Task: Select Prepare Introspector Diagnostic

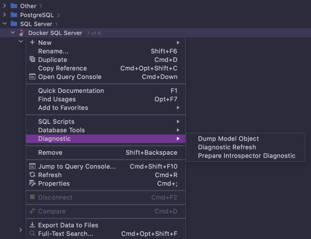Action: tap(245, 156)
